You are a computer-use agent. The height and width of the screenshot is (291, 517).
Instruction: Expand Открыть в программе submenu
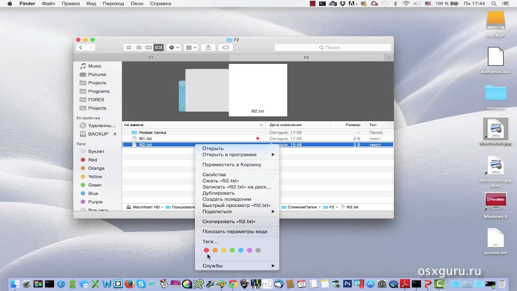(x=237, y=155)
